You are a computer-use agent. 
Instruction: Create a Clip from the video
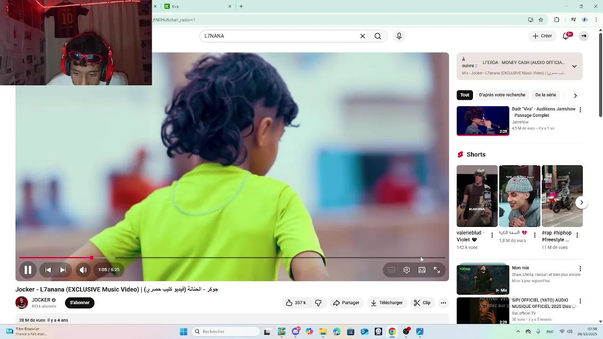point(422,303)
